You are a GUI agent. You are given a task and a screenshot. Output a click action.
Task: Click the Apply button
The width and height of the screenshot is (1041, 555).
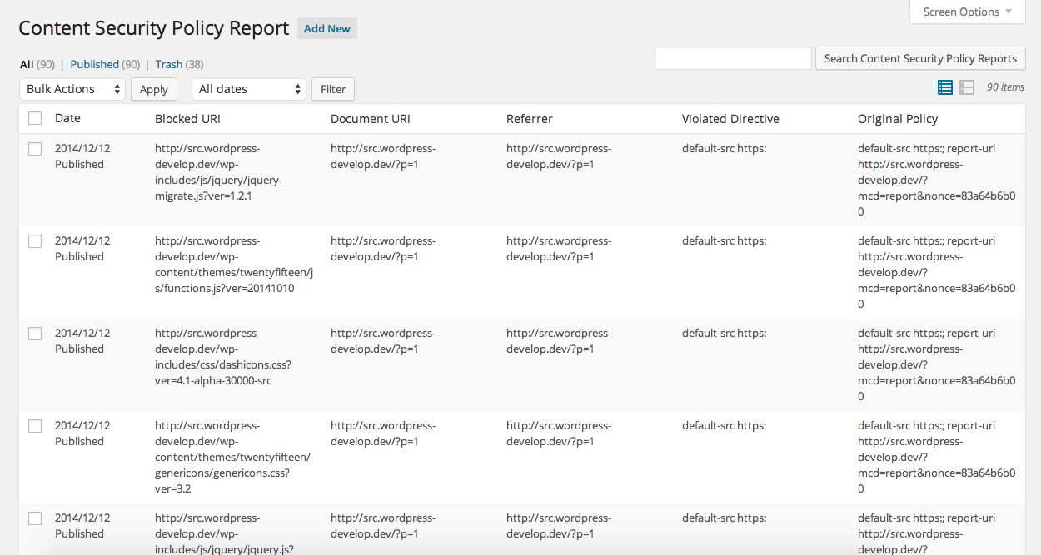(x=154, y=89)
